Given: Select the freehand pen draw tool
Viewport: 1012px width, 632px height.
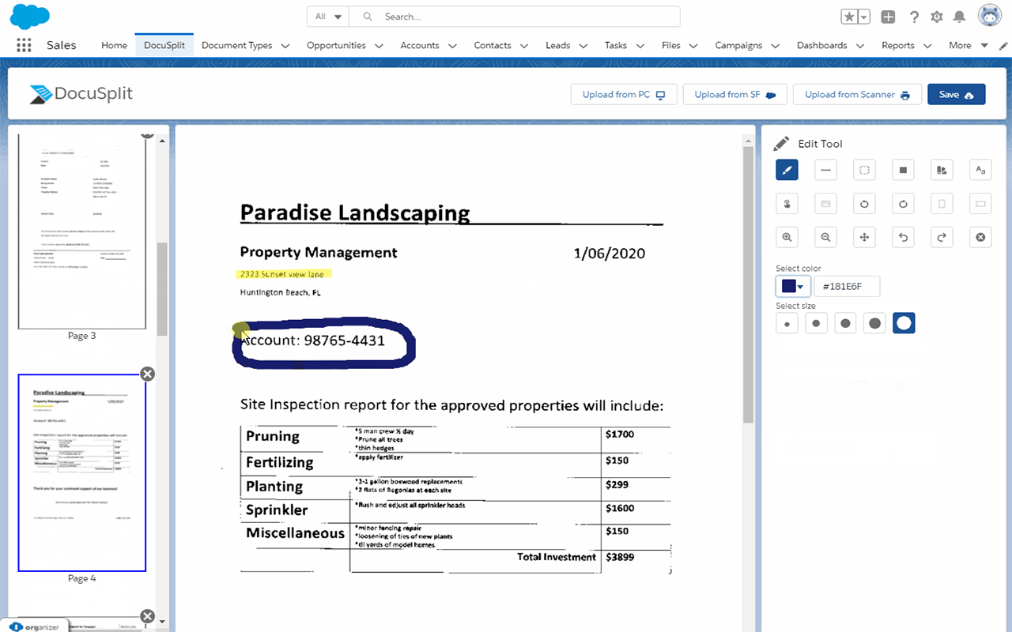Looking at the screenshot, I should point(787,169).
